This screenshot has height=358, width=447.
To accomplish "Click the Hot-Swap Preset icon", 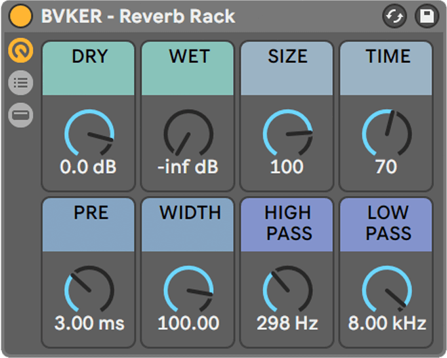I will point(394,16).
